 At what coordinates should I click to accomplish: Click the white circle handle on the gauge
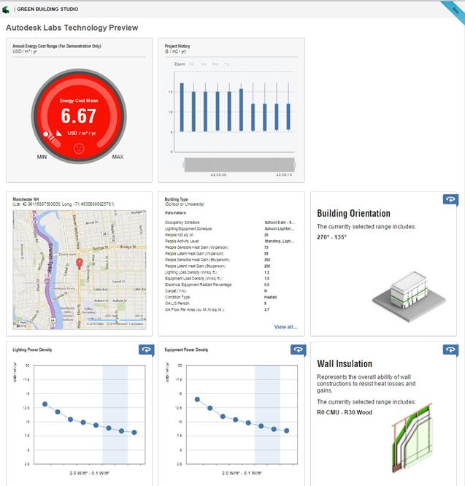[x=46, y=134]
